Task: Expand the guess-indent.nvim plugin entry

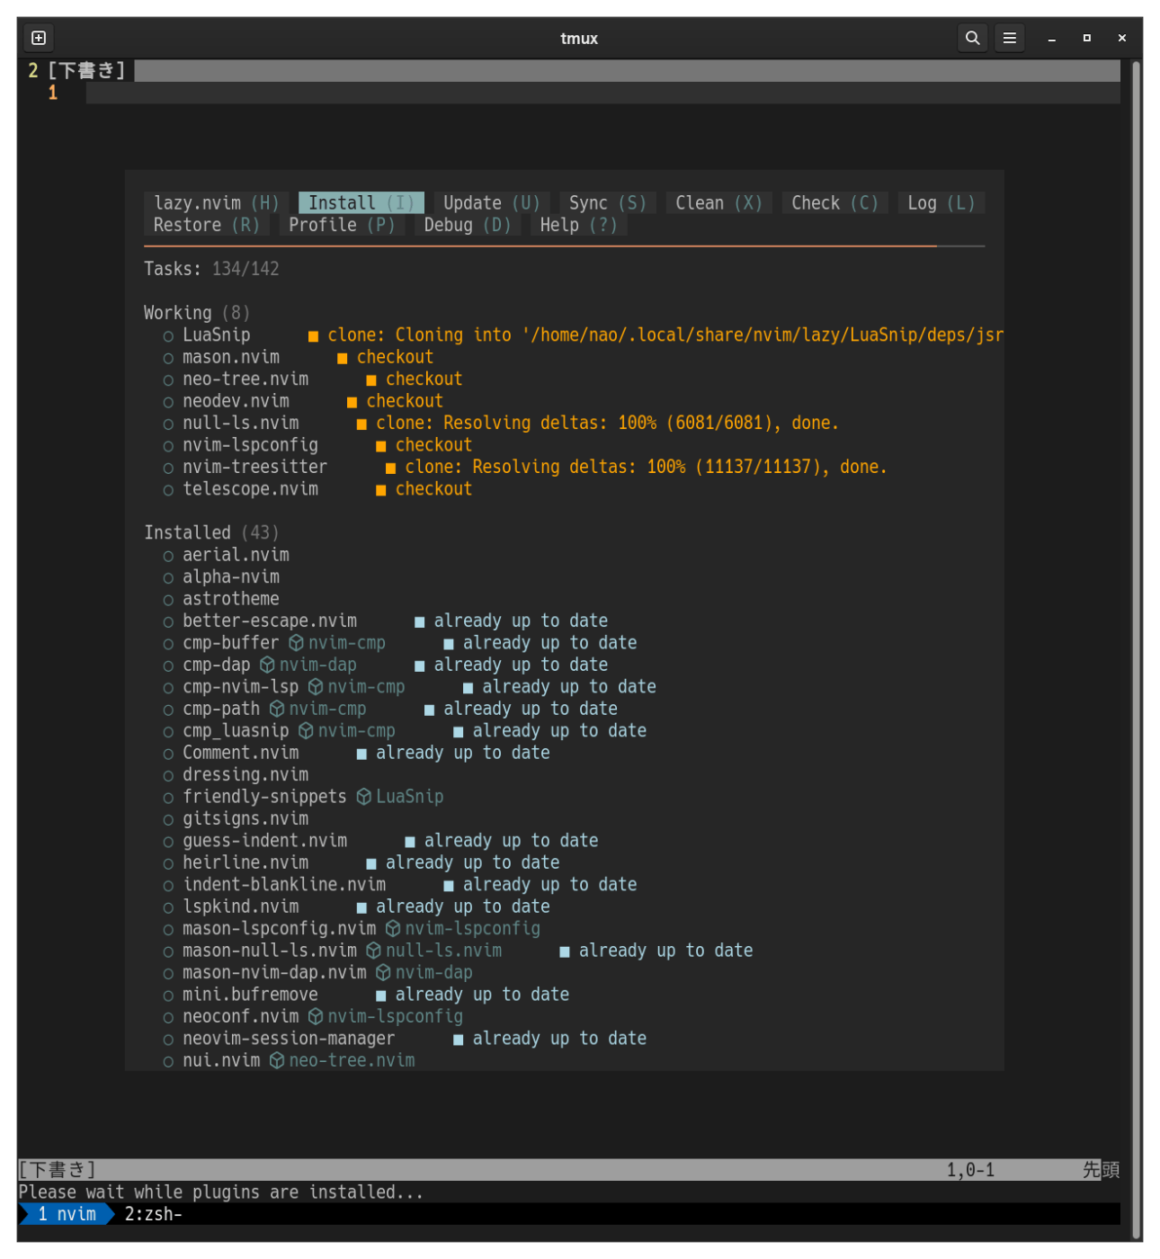Action: 265,841
